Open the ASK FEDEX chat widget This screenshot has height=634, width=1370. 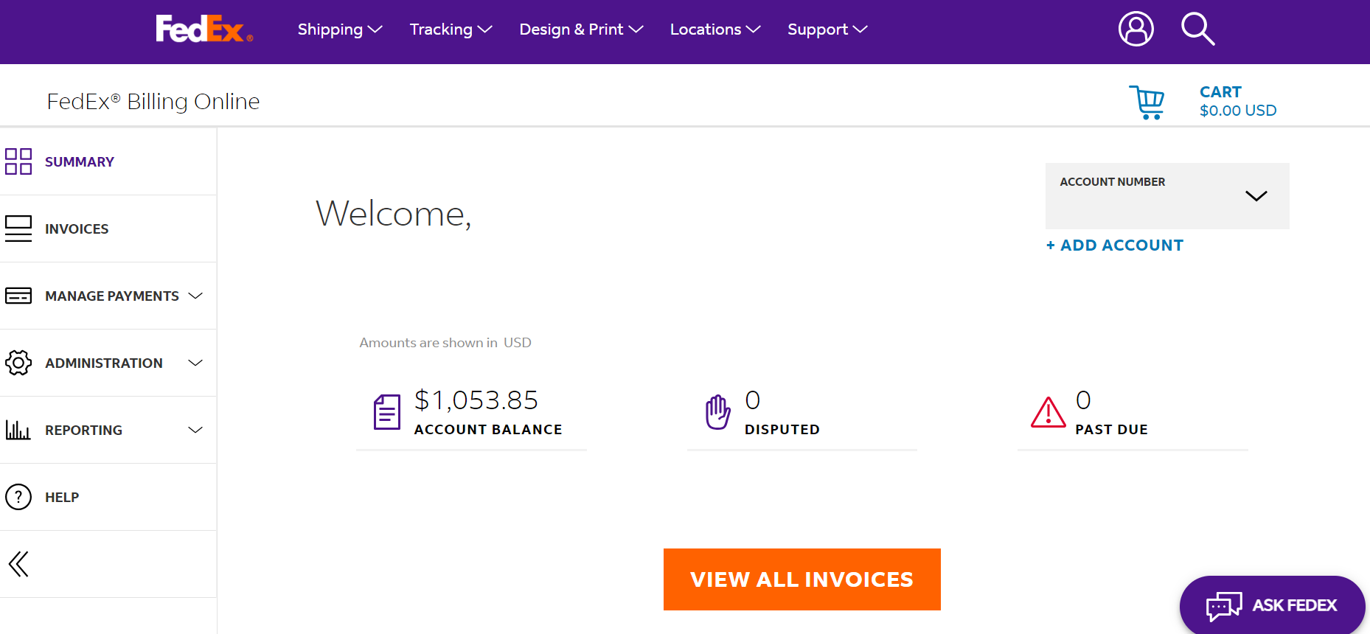pyautogui.click(x=1271, y=605)
